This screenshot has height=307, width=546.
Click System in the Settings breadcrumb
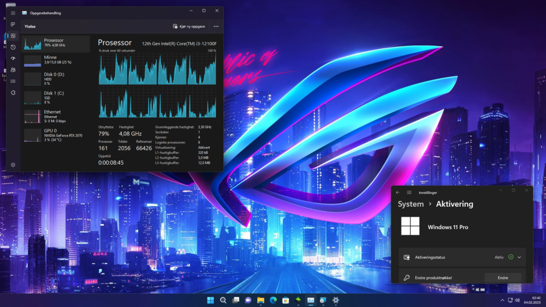point(411,204)
